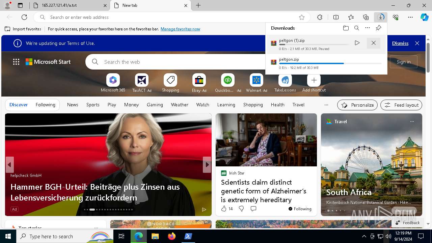
Task: Resume the peltgon (1).zip download
Action: (x=357, y=43)
